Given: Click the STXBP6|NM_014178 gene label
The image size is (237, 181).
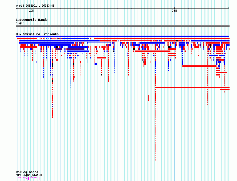Looking at the screenshot, I should tap(29, 175).
